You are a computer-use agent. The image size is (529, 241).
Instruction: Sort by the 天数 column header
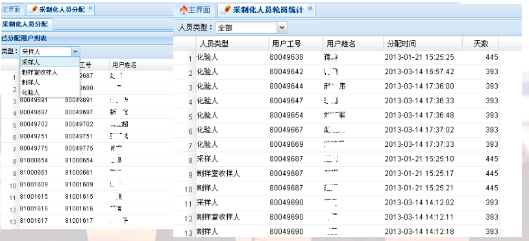[x=480, y=44]
